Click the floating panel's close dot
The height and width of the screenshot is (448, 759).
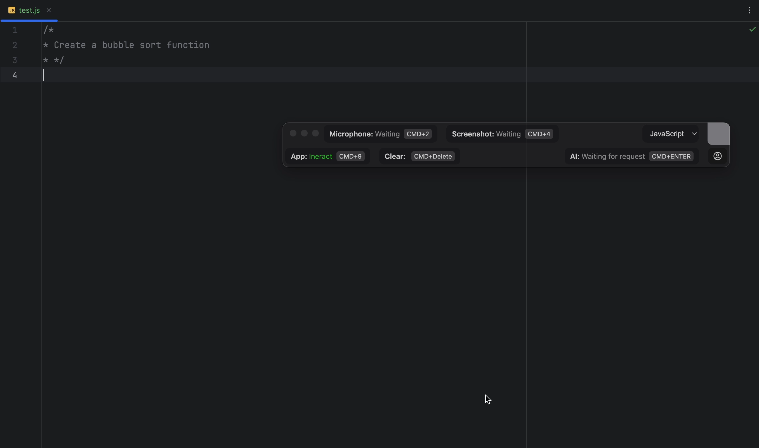[x=293, y=133]
